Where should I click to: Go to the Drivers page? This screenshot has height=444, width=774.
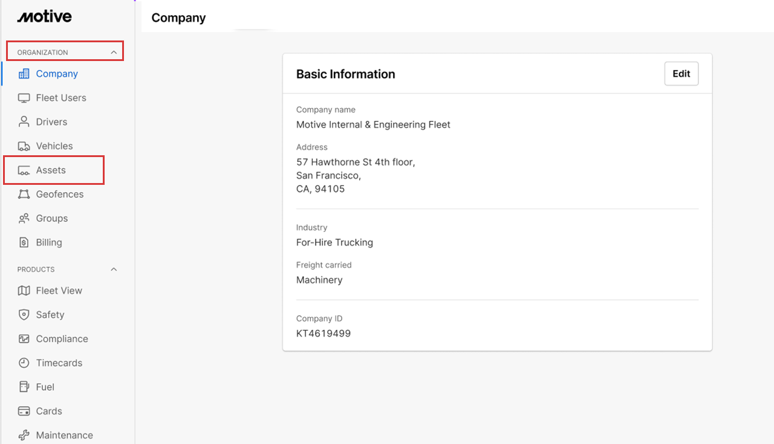click(x=51, y=122)
